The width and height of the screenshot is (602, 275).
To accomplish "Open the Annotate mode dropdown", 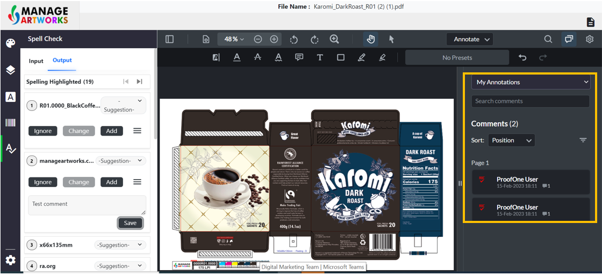I will tap(470, 39).
